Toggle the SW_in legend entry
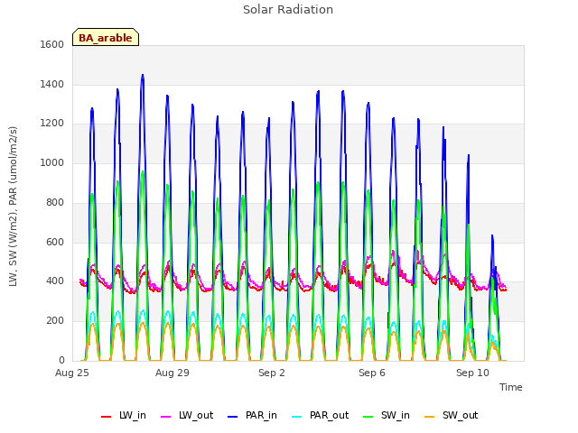578x433 pixels. point(387,416)
